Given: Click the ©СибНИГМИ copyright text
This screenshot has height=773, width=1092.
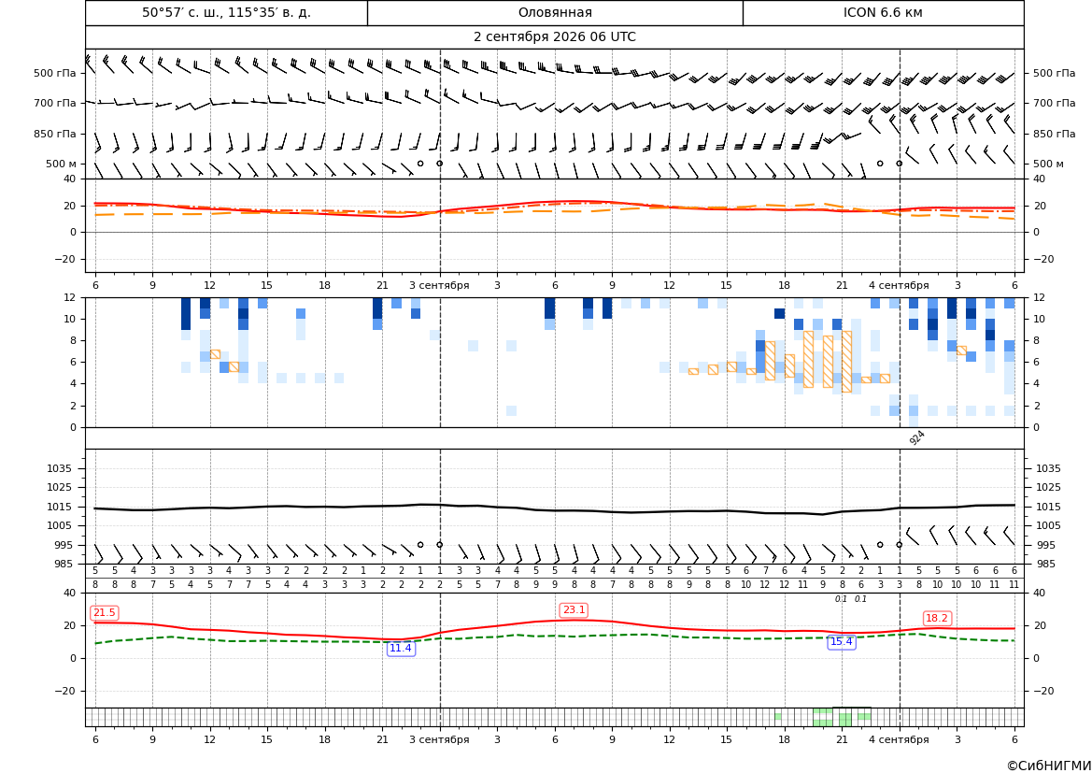Looking at the screenshot, I should pyautogui.click(x=1049, y=766).
